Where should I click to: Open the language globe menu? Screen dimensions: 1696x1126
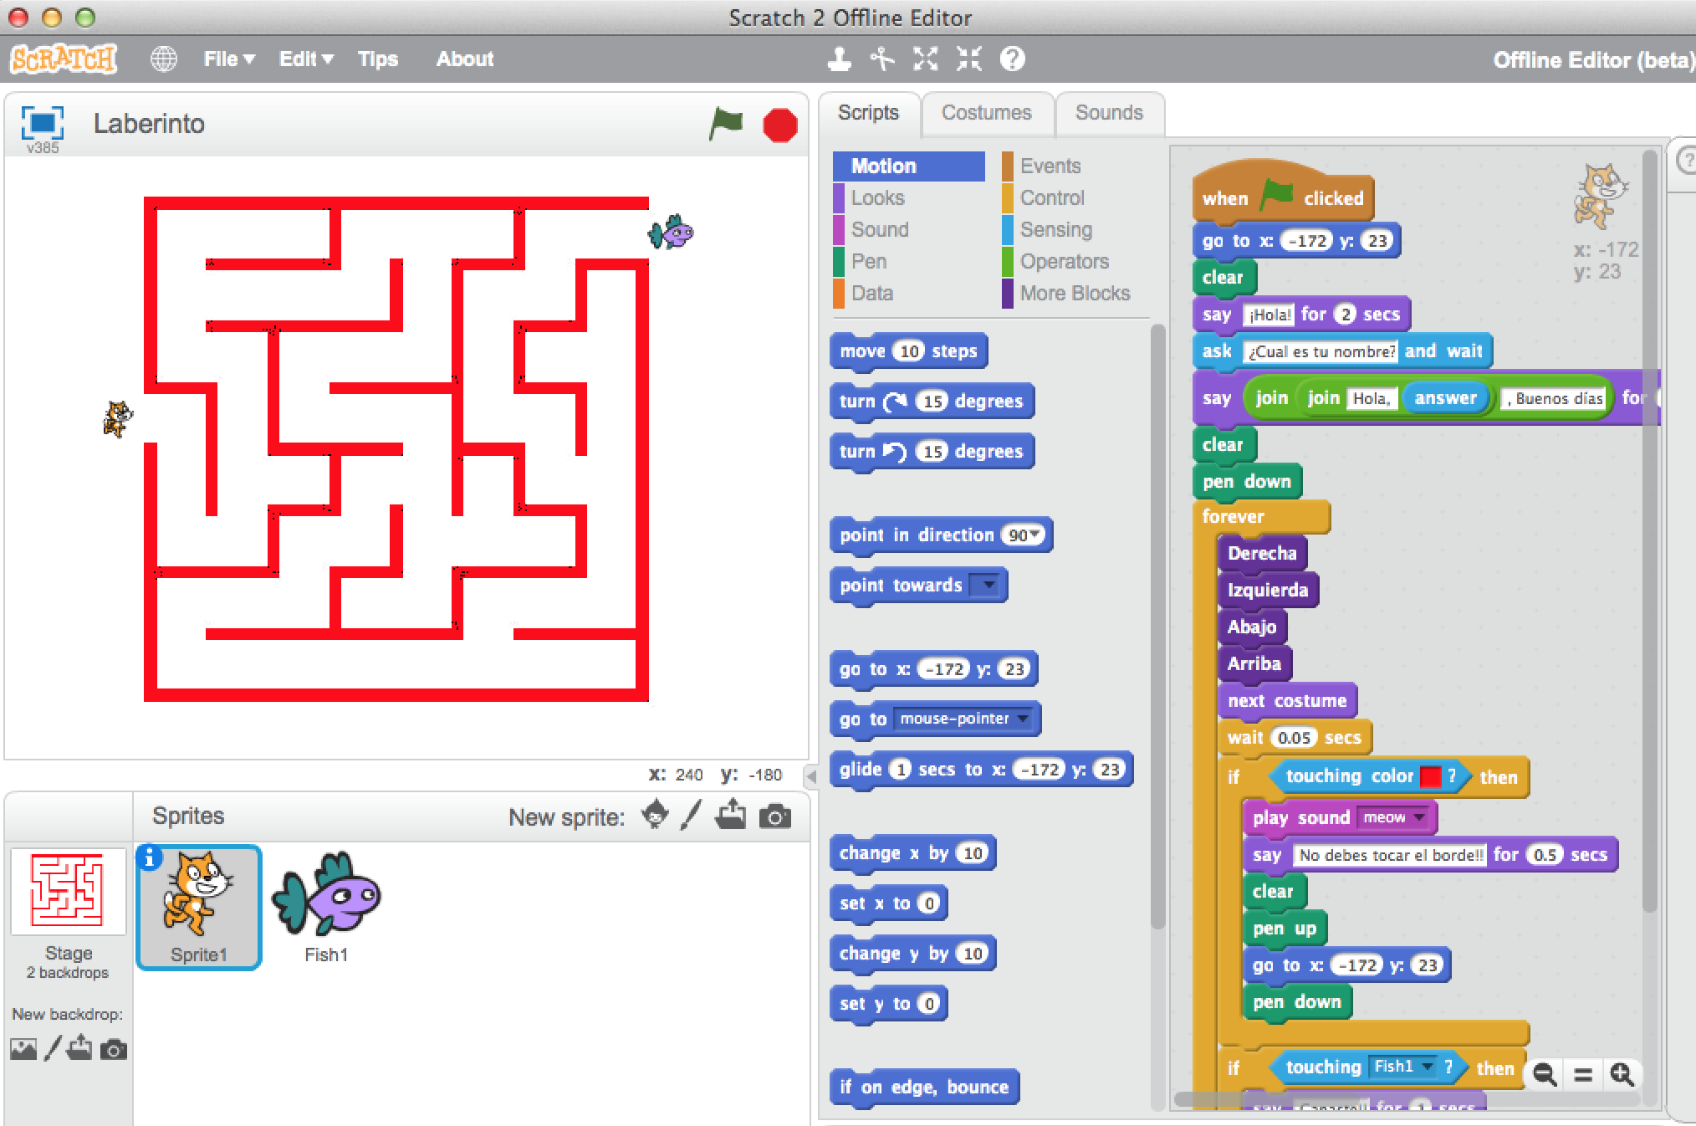(164, 59)
